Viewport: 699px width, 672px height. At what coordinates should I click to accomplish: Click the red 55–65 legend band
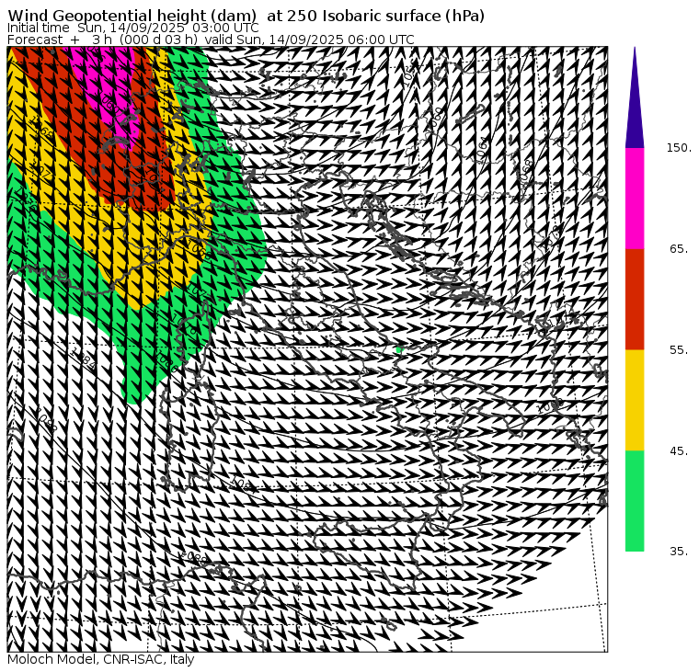635,299
